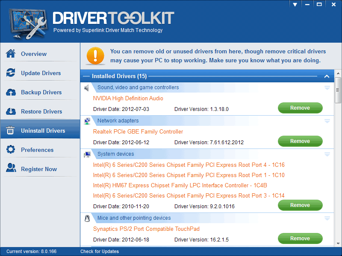The image size is (342, 256).
Task: Click the Restore Drivers download icon
Action: 11,111
